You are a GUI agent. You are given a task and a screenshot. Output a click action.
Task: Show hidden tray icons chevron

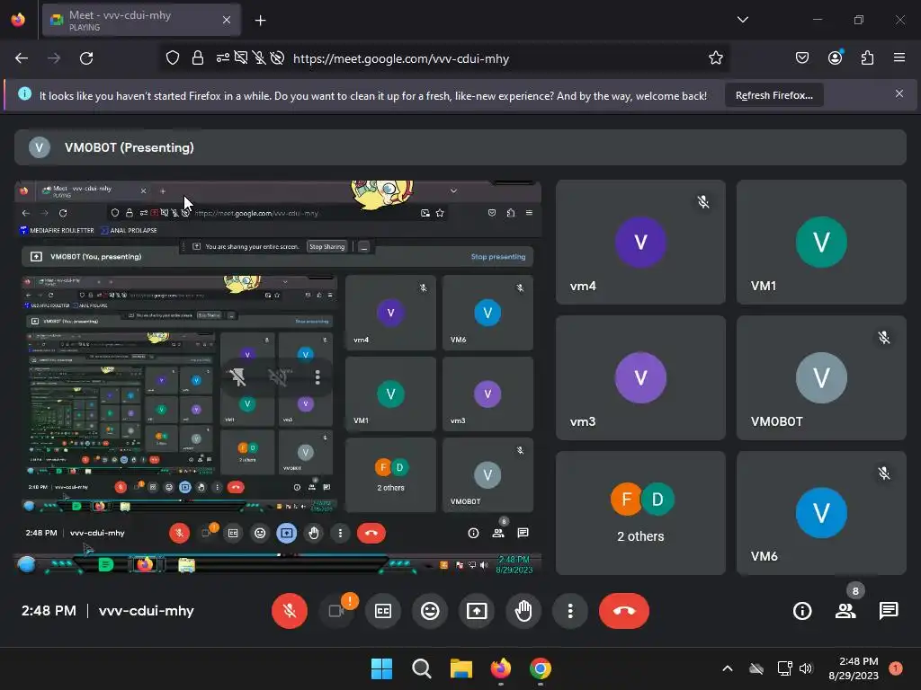tap(727, 668)
